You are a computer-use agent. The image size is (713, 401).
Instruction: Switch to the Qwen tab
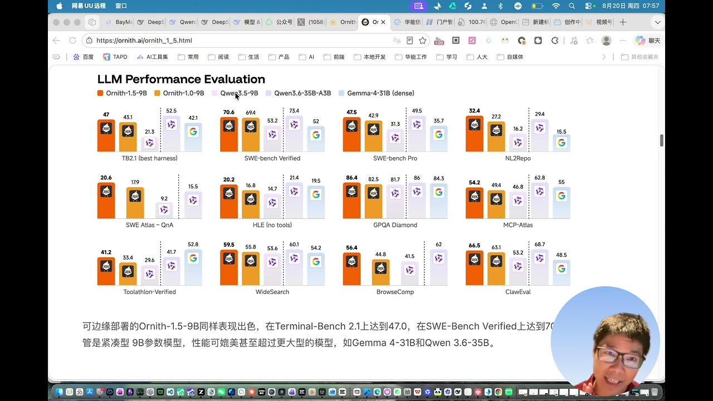click(x=183, y=22)
